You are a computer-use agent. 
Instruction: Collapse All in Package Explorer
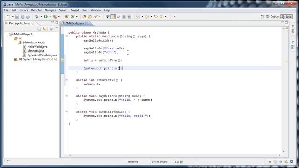point(39,29)
